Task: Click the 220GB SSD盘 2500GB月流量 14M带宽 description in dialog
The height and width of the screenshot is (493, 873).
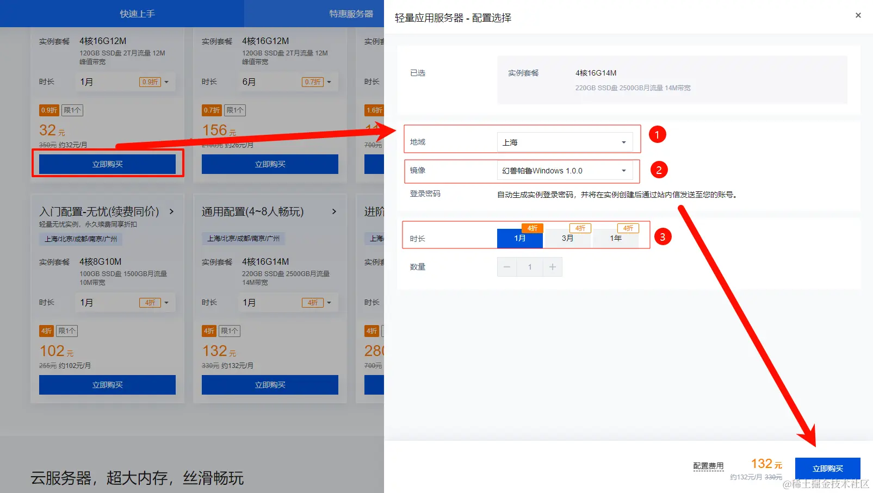Action: coord(633,88)
